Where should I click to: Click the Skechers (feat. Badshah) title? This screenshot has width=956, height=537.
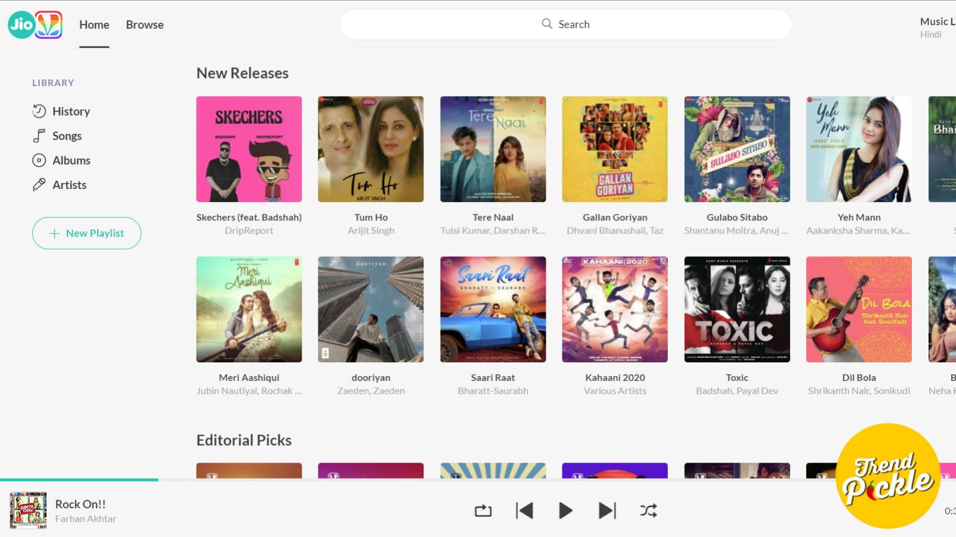[249, 218]
